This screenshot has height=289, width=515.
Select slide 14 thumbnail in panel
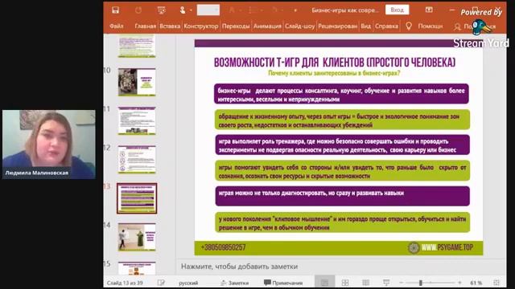point(137,237)
